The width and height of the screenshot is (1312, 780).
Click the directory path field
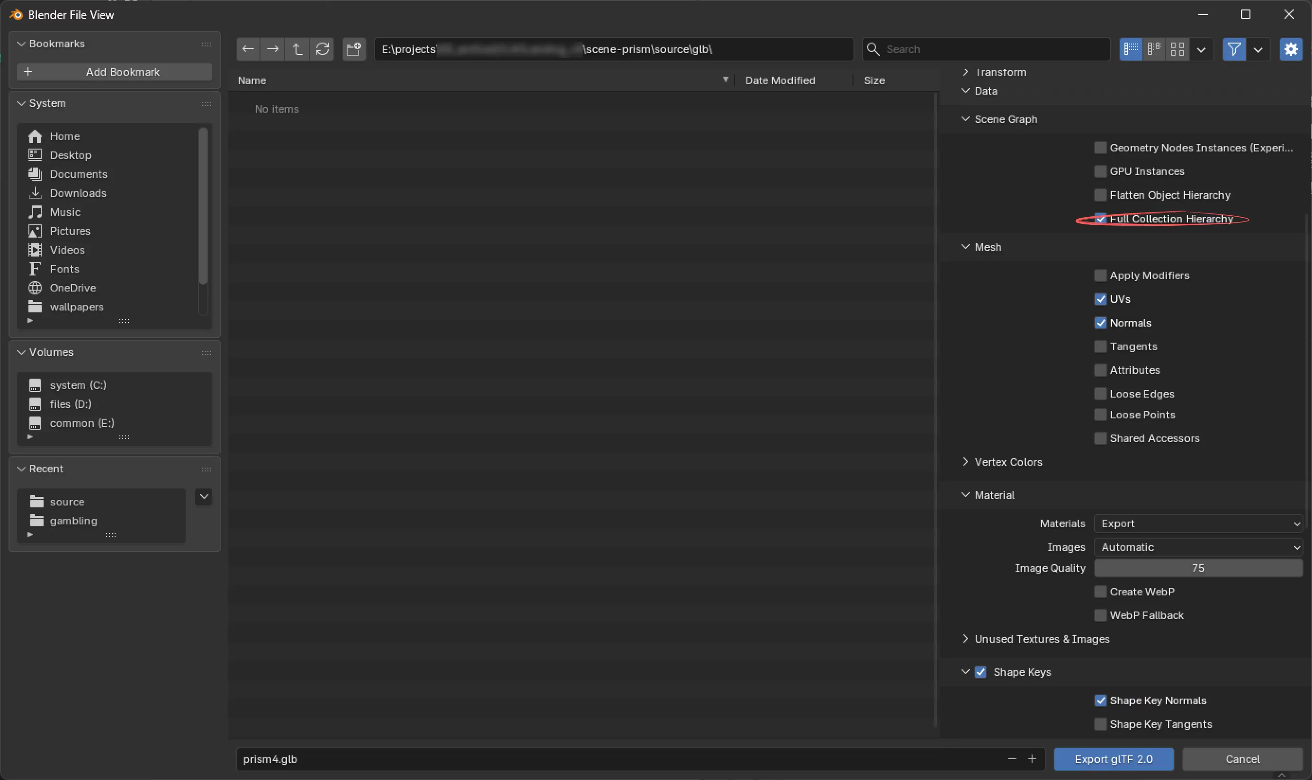click(x=614, y=49)
